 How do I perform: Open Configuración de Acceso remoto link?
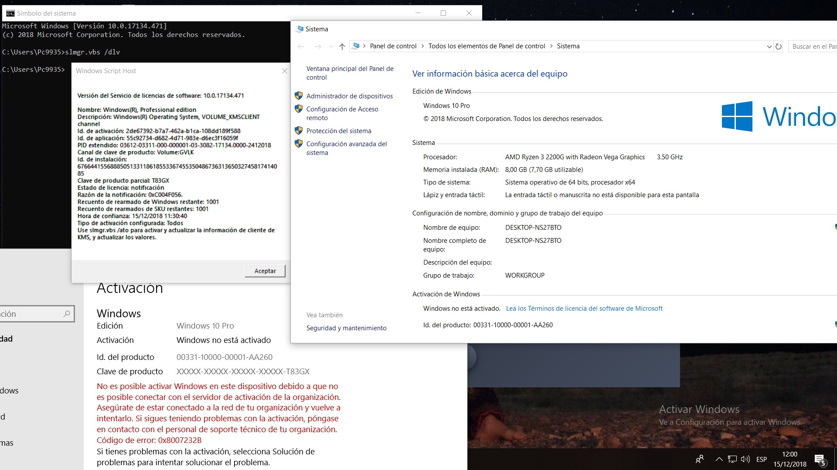[342, 113]
